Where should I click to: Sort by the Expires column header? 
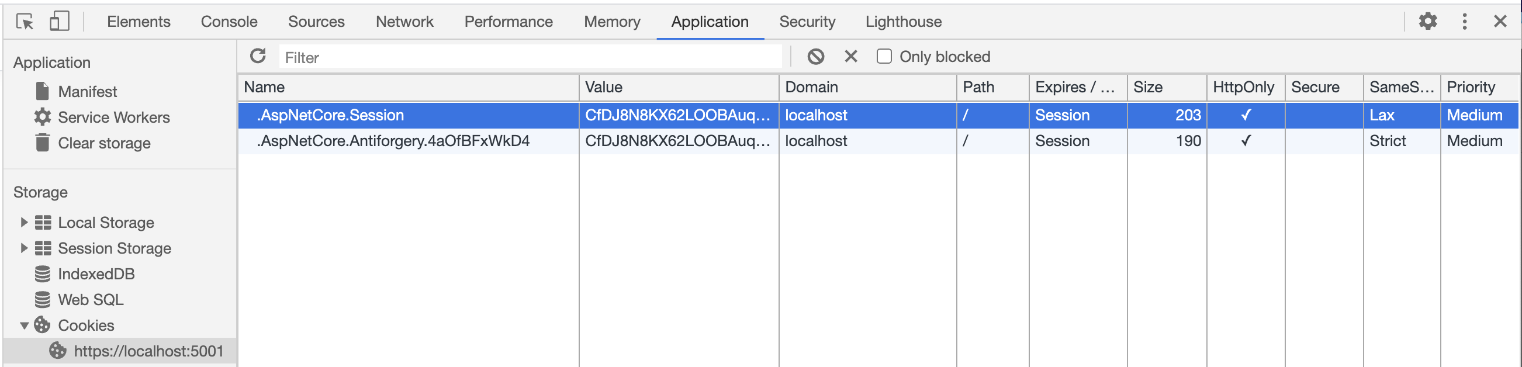click(1078, 88)
